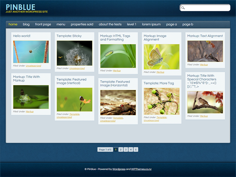Click the frog thumbnail in Title With Markup
This screenshot has height=177, width=236.
coord(31,97)
